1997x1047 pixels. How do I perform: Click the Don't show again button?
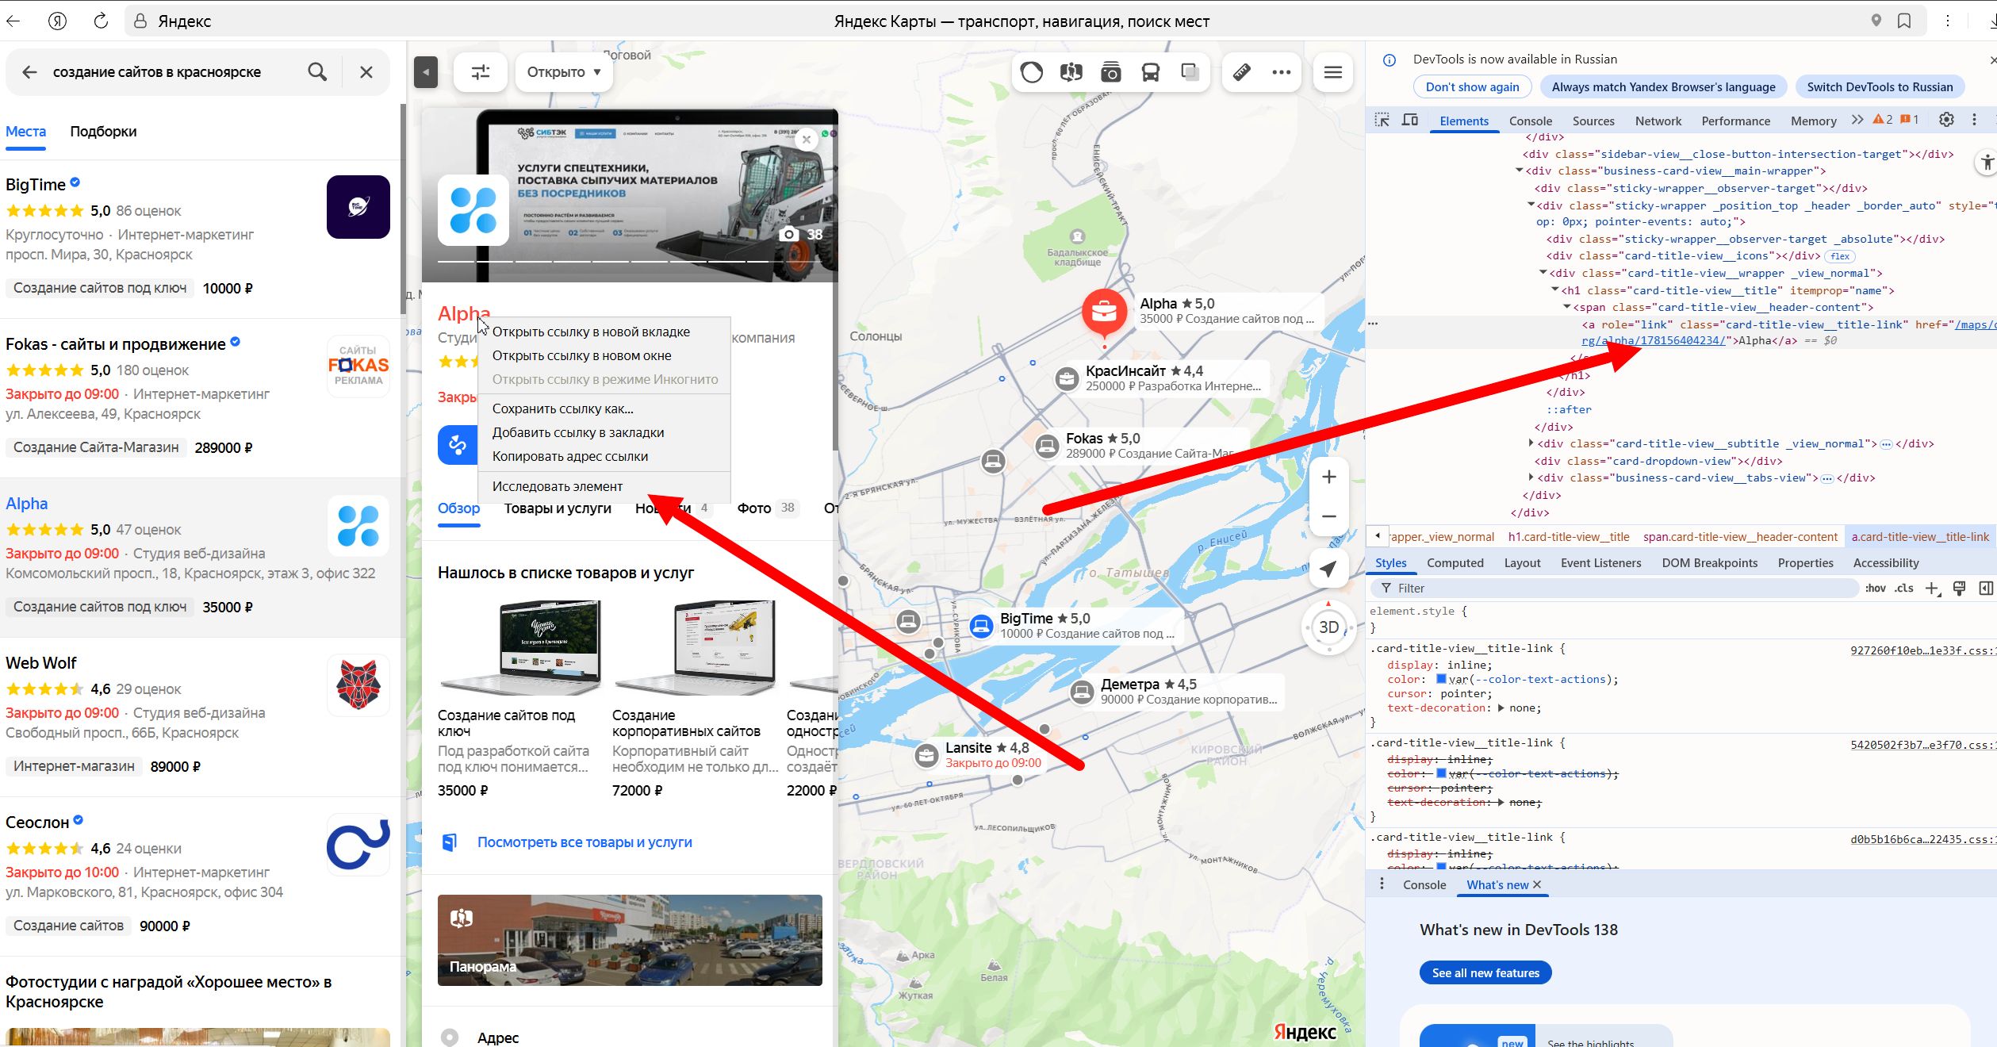[x=1472, y=87]
